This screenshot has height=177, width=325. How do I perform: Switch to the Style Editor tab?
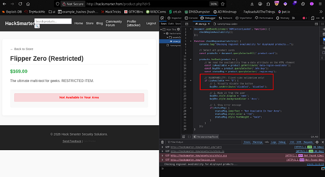[x=243, y=18]
